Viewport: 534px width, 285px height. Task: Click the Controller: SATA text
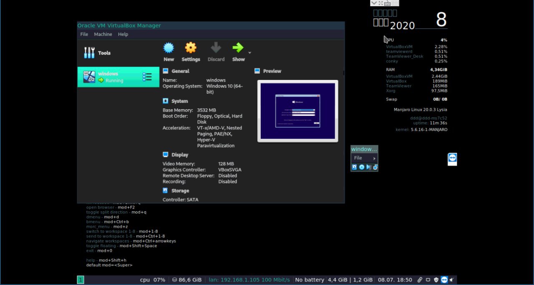pos(181,200)
